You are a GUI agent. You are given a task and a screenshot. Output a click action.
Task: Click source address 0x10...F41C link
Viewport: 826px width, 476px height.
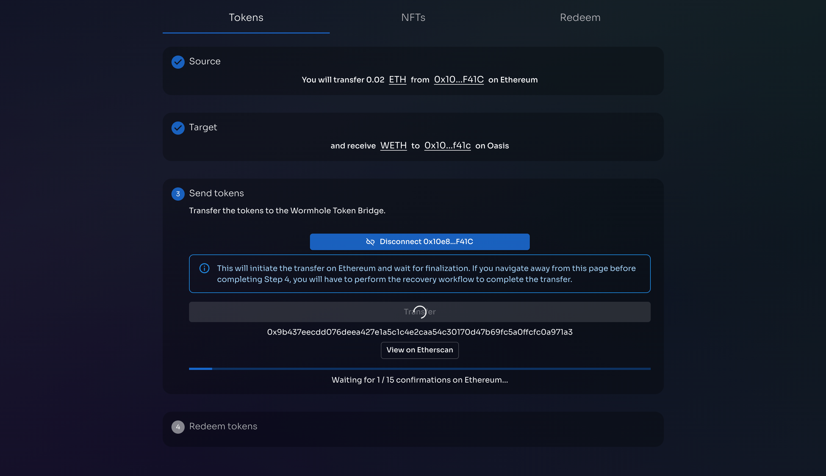[x=459, y=79]
